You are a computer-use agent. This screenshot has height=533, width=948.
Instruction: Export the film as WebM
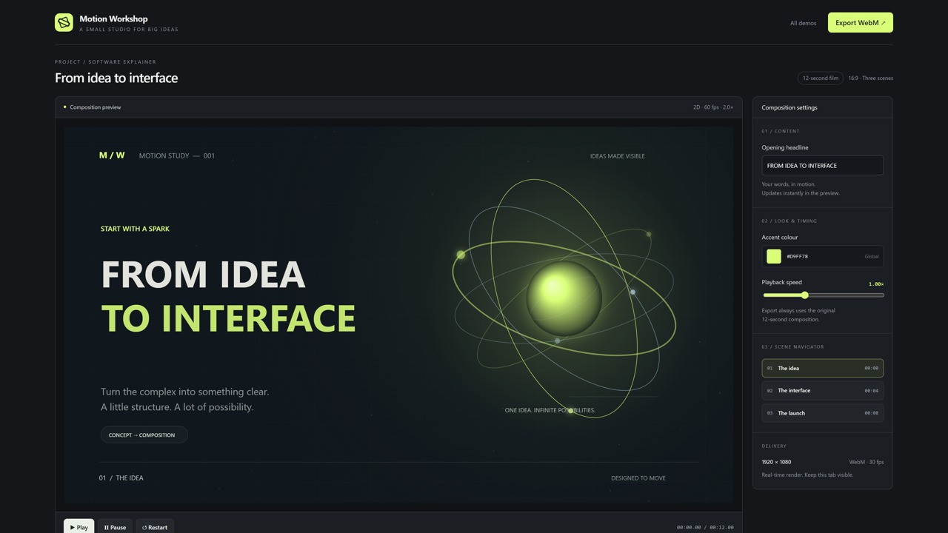coord(860,23)
